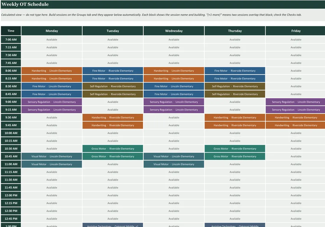Select Monday 8:15 AM Handwriting Lincoln block
The image size is (325, 227).
tap(52, 78)
